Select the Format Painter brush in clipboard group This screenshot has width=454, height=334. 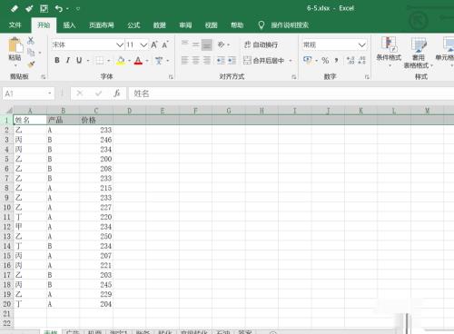tap(31, 64)
